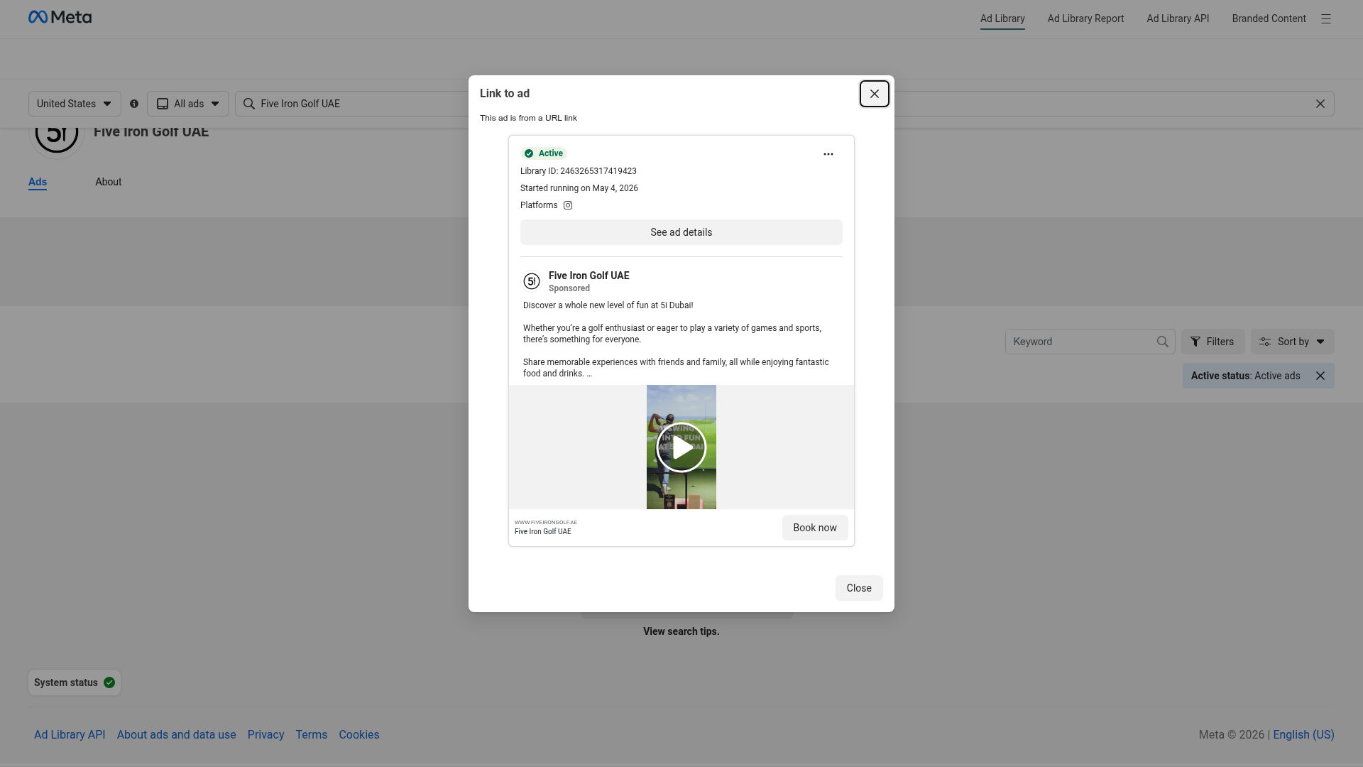The width and height of the screenshot is (1363, 767).
Task: Click See ad details button
Action: (x=681, y=232)
